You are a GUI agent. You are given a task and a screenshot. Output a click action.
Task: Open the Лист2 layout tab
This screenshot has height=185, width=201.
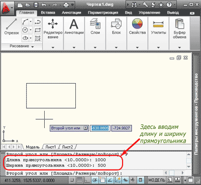click(x=67, y=147)
